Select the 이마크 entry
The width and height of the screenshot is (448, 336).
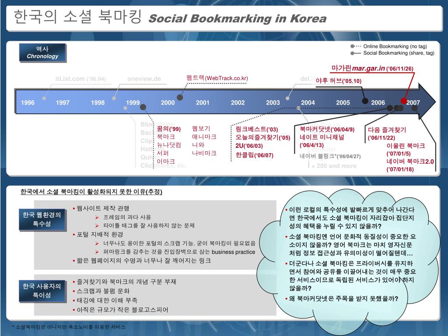pos(166,161)
